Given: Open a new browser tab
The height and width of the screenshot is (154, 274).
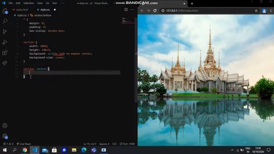Looking at the screenshot, I should (x=192, y=3).
